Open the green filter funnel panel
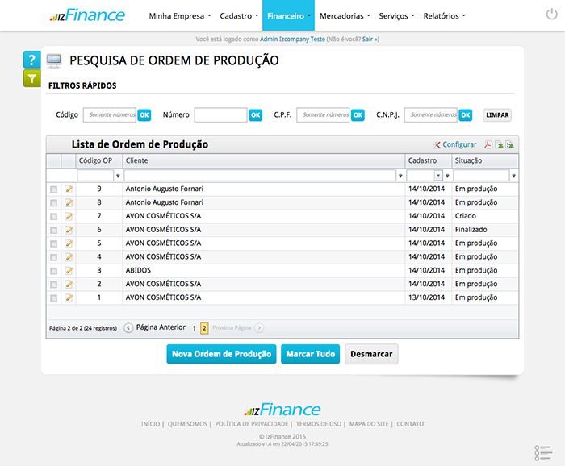The image size is (565, 466). (31, 78)
